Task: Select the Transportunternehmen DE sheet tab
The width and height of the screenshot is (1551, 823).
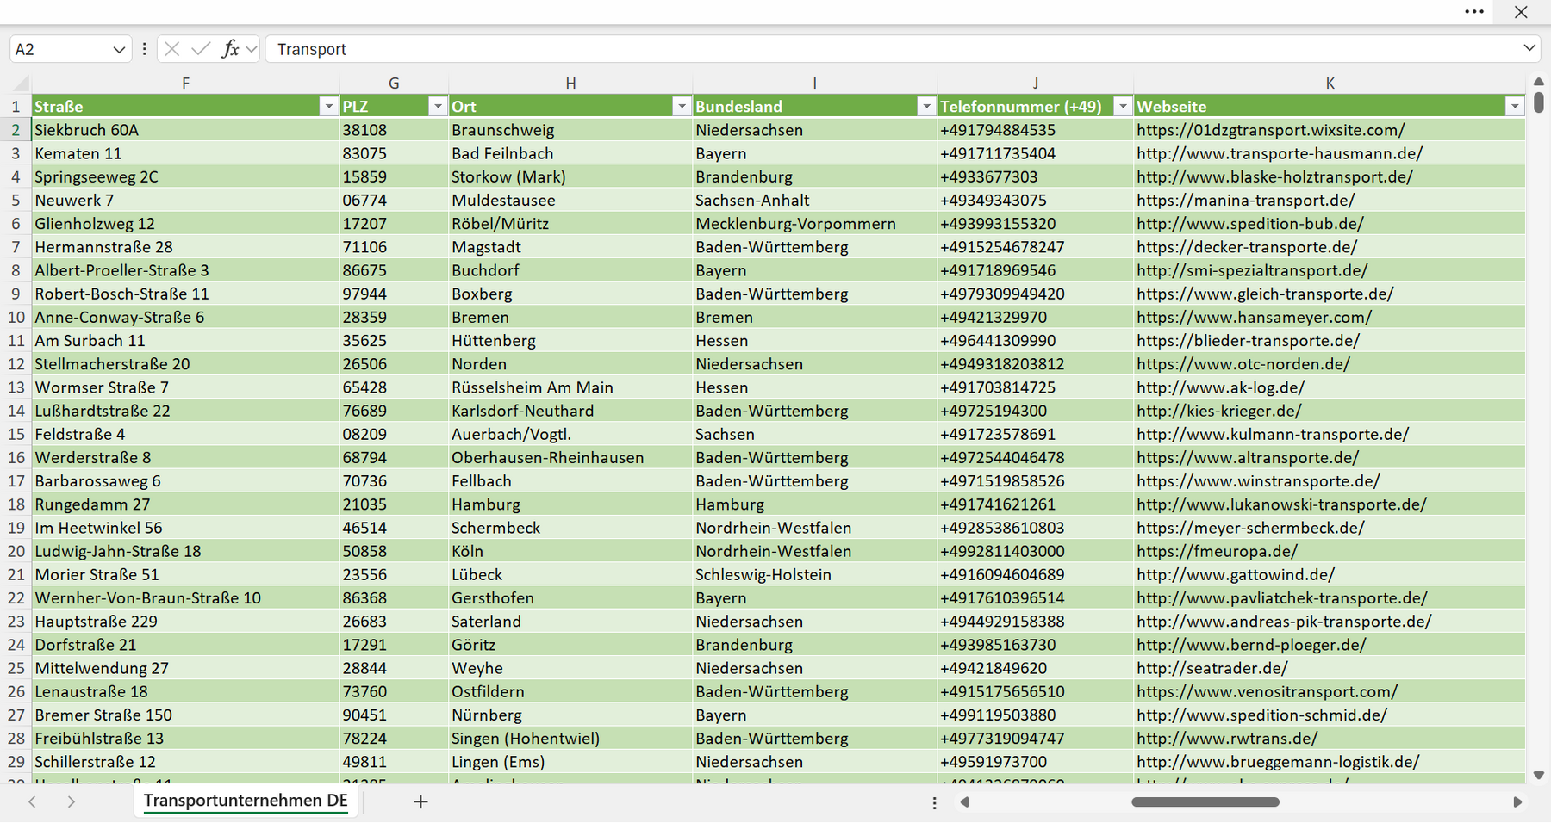Action: click(246, 801)
